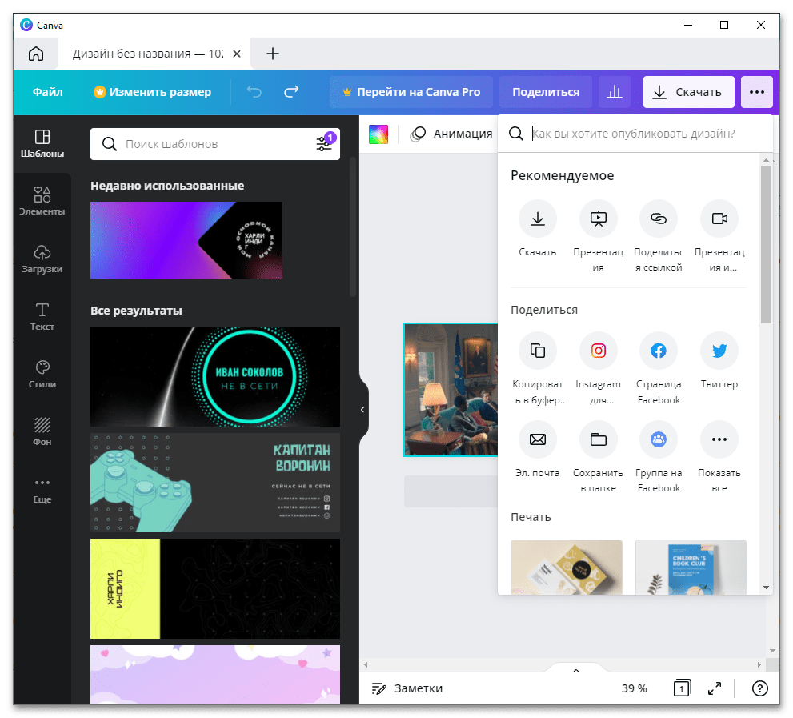Open the insights bar-chart icon in the toolbar

pyautogui.click(x=615, y=92)
